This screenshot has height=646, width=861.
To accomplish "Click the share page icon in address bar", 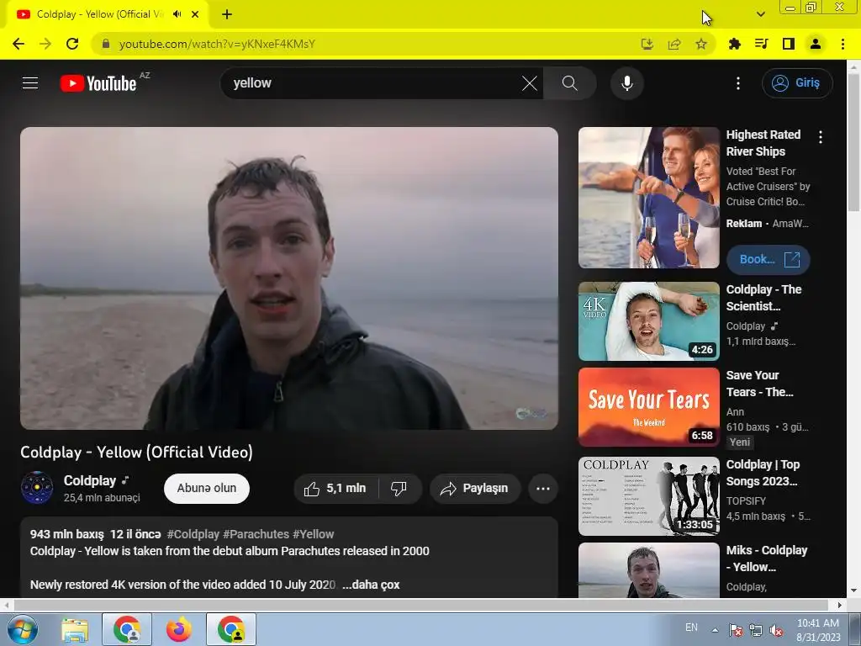I will coord(674,44).
